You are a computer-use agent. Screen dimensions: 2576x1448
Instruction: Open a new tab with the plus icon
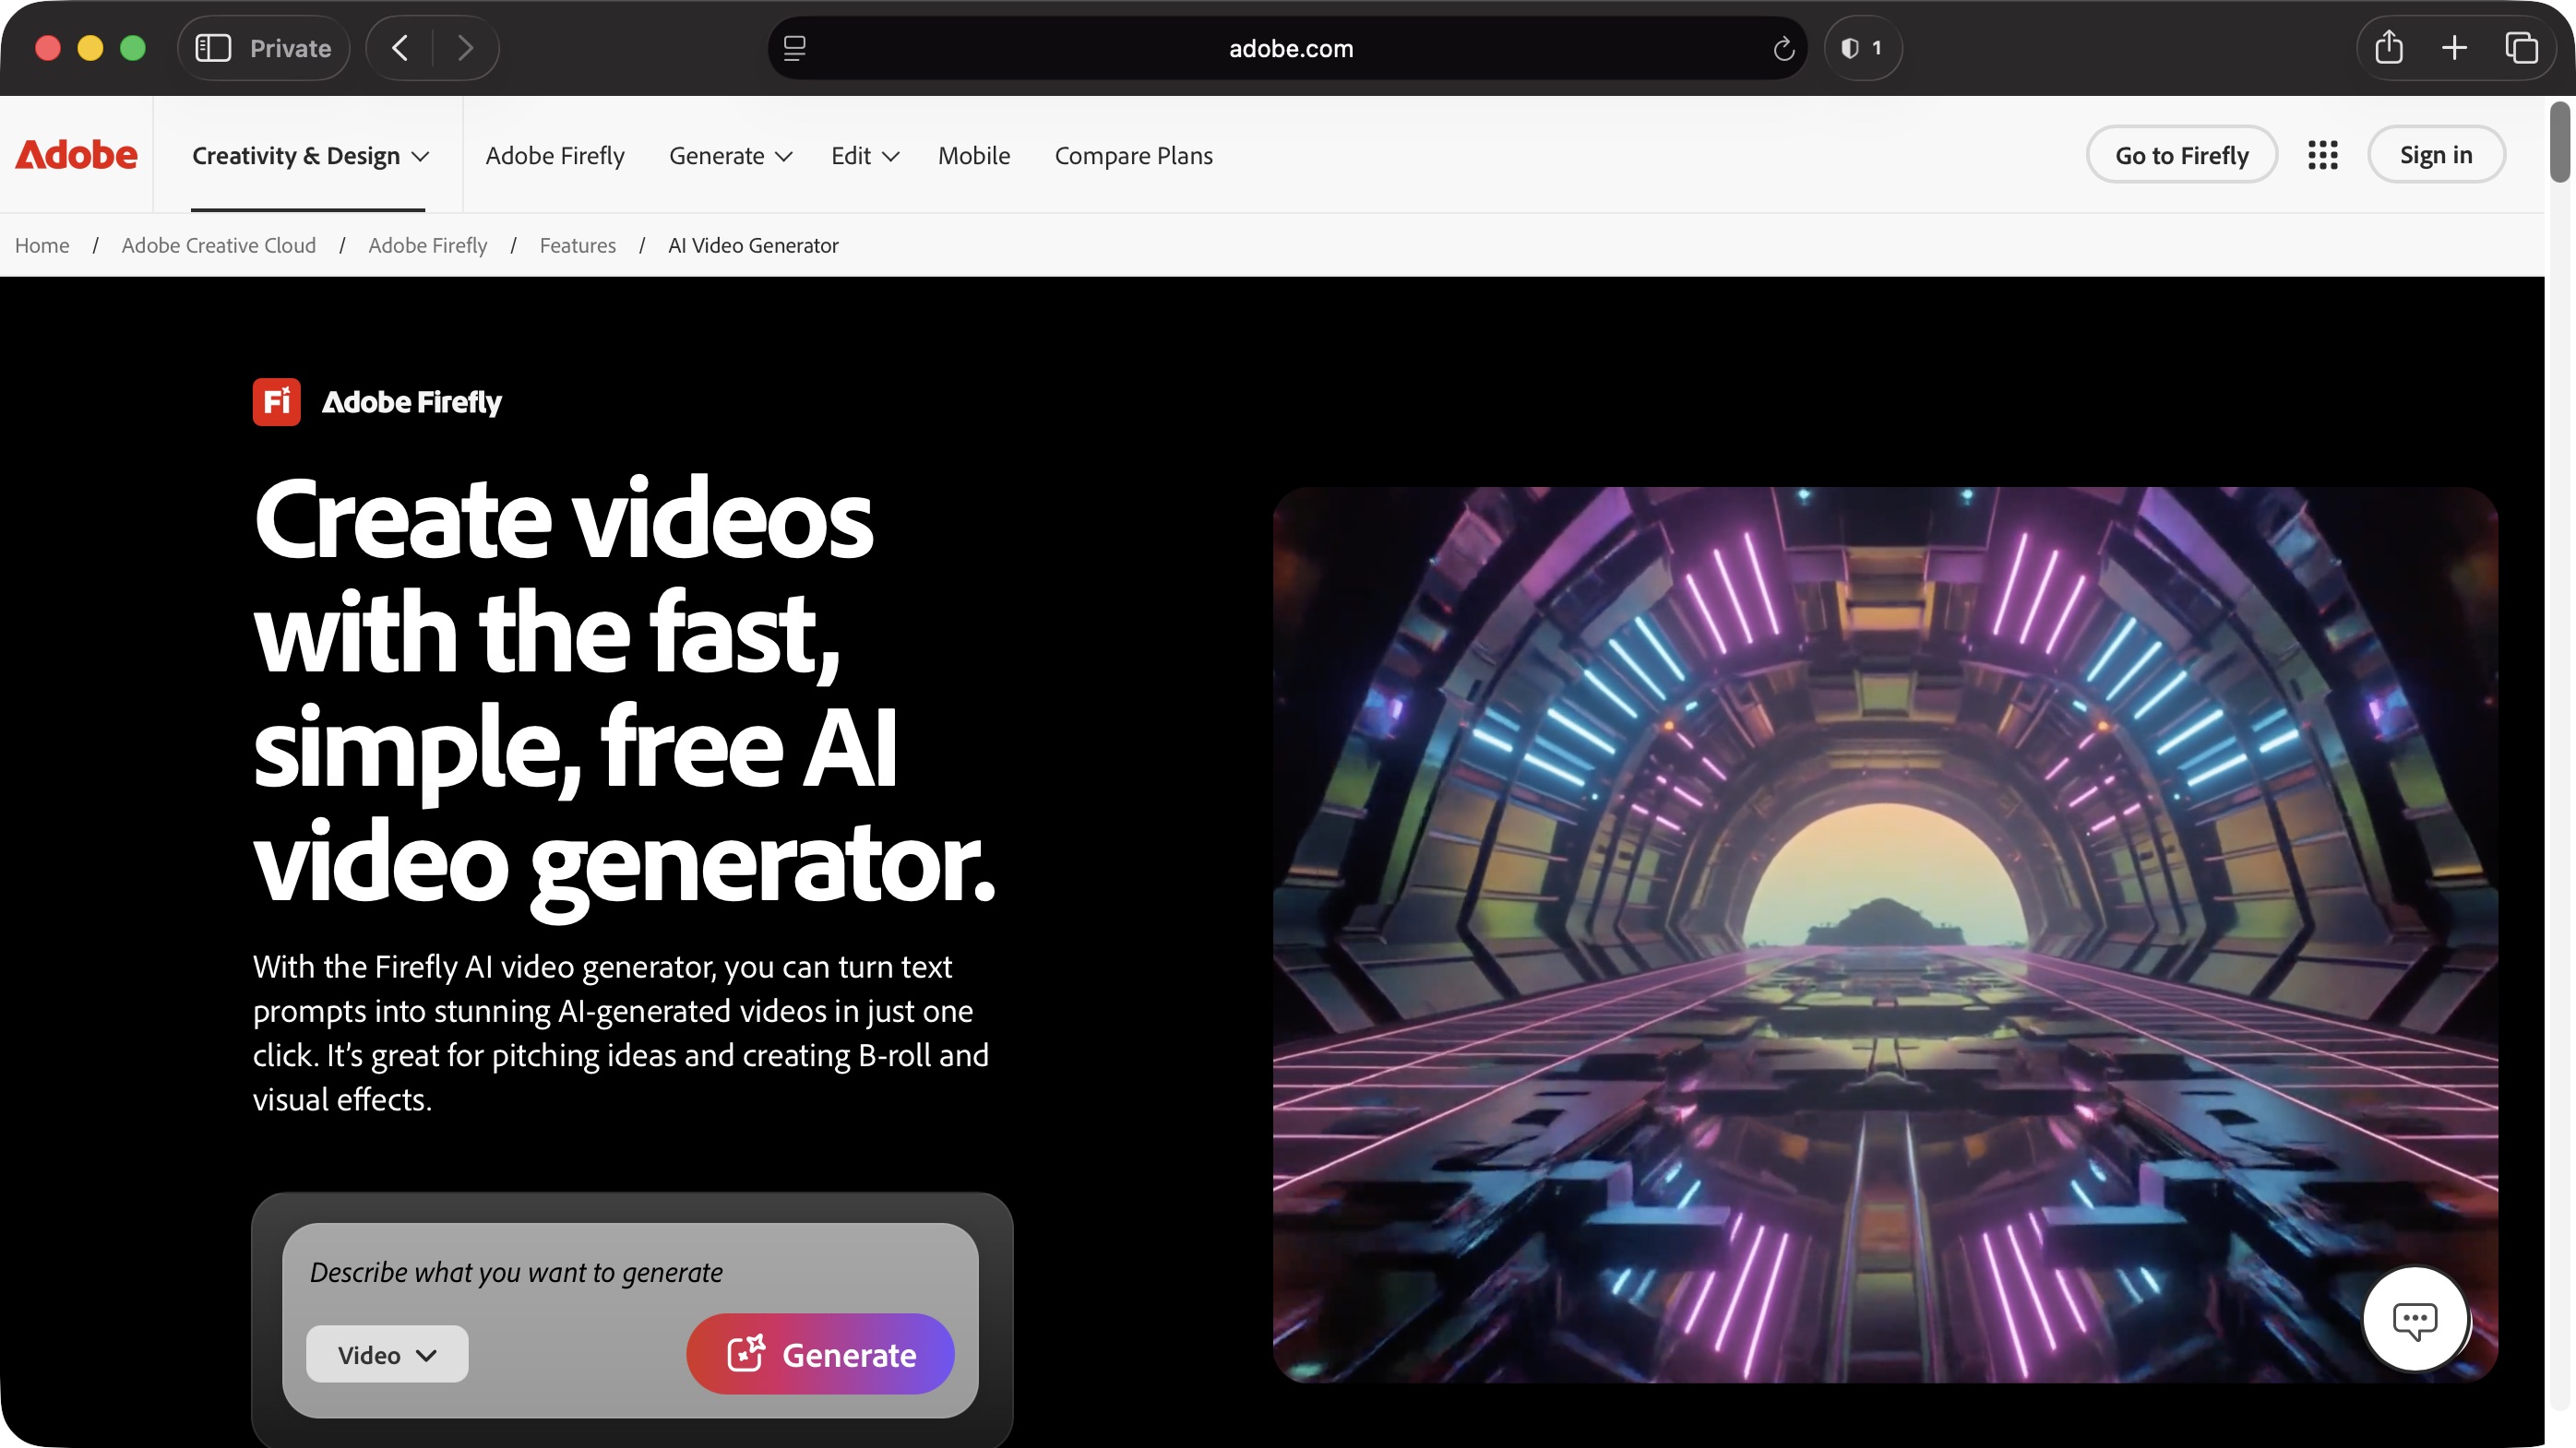pyautogui.click(x=2454, y=48)
